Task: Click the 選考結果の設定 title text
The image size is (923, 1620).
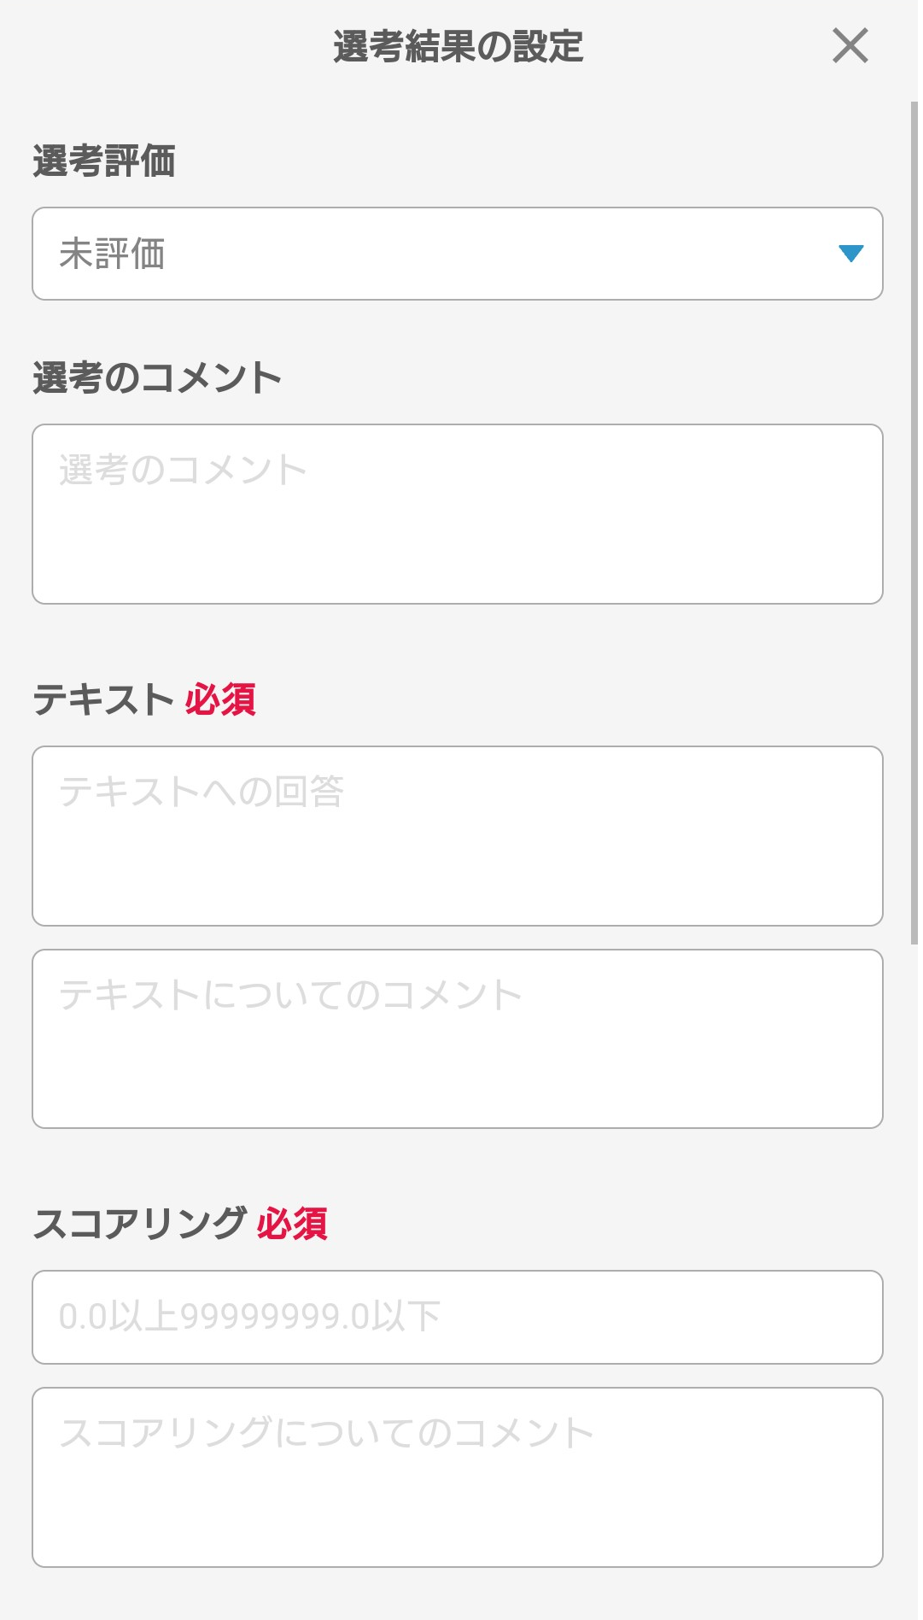Action: coord(458,46)
